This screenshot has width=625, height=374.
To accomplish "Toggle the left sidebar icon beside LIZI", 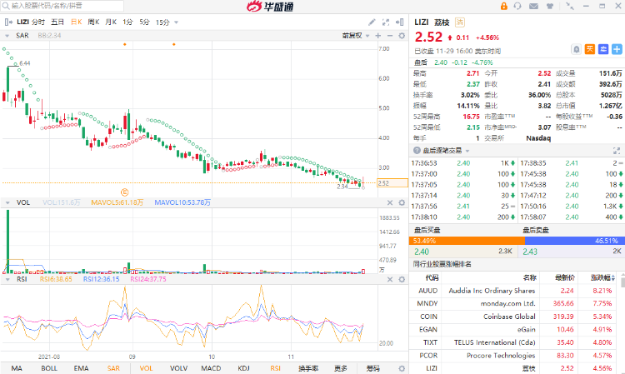I will click(x=8, y=22).
